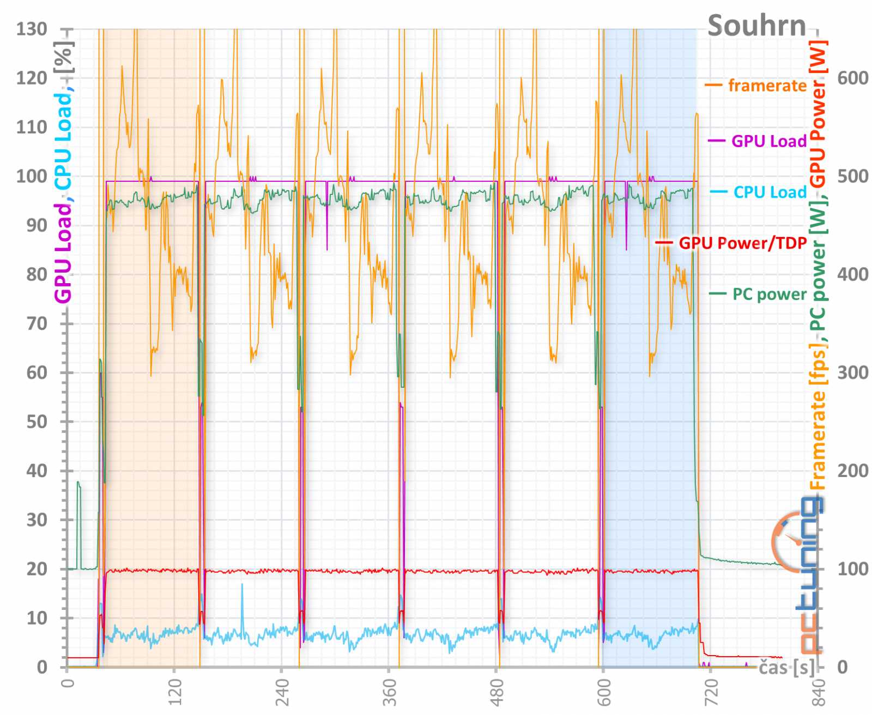The image size is (872, 715).
Task: Click the orange framerate legend line marker
Action: point(714,85)
